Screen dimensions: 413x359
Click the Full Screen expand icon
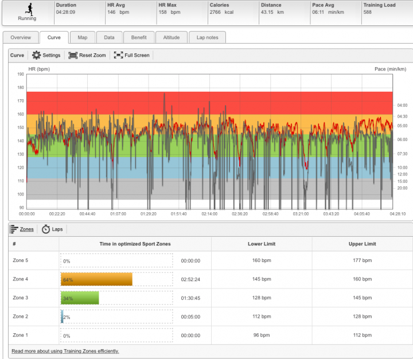pyautogui.click(x=118, y=55)
